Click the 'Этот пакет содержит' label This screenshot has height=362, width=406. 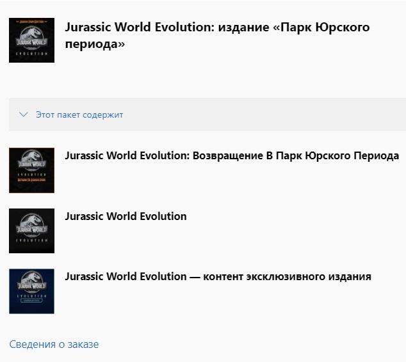pos(79,114)
